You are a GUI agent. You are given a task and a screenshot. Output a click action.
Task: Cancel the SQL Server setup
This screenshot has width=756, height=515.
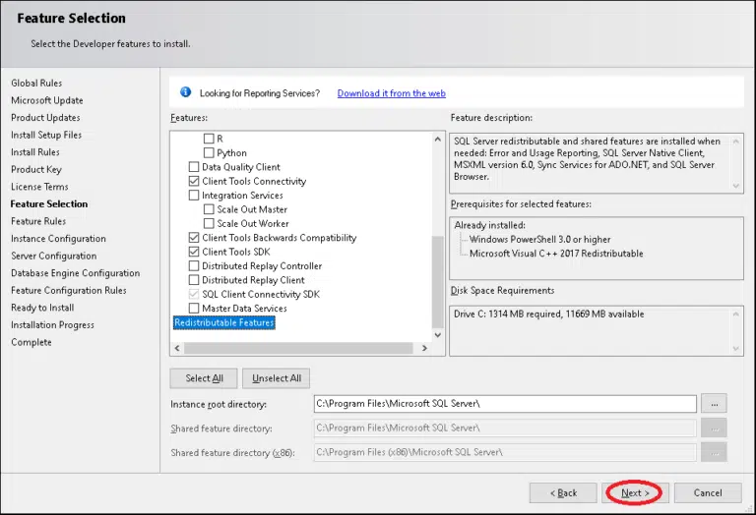pyautogui.click(x=708, y=492)
